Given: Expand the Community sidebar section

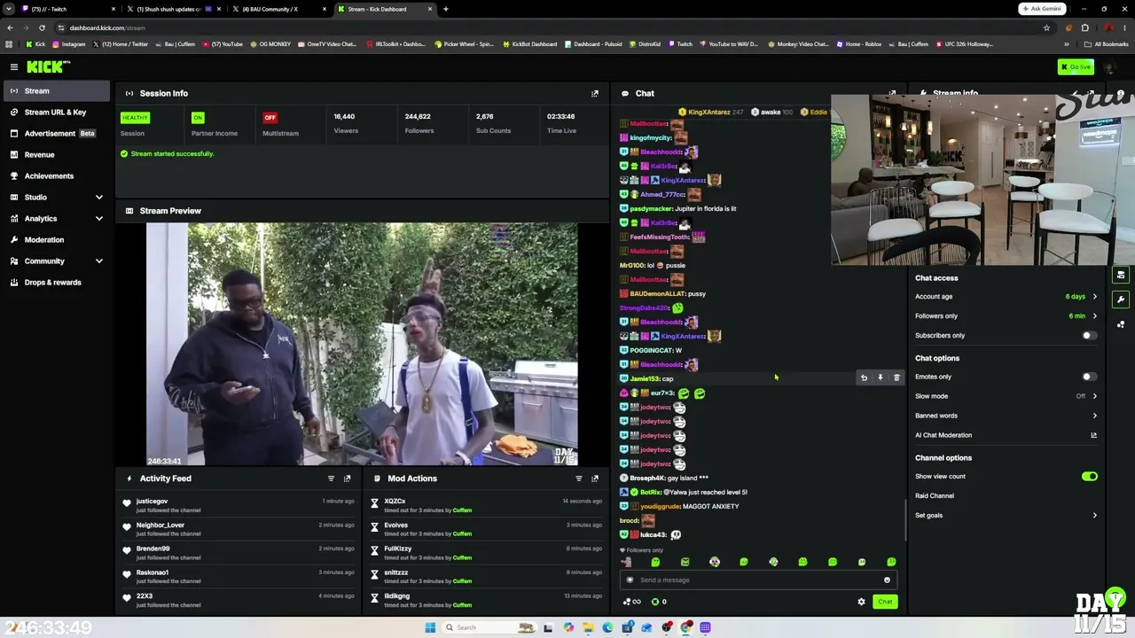Looking at the screenshot, I should click(99, 261).
